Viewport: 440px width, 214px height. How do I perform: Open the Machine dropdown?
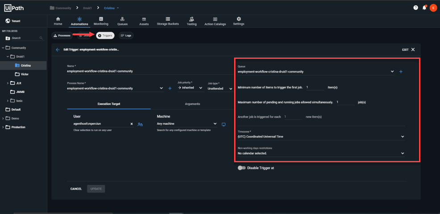(x=187, y=123)
